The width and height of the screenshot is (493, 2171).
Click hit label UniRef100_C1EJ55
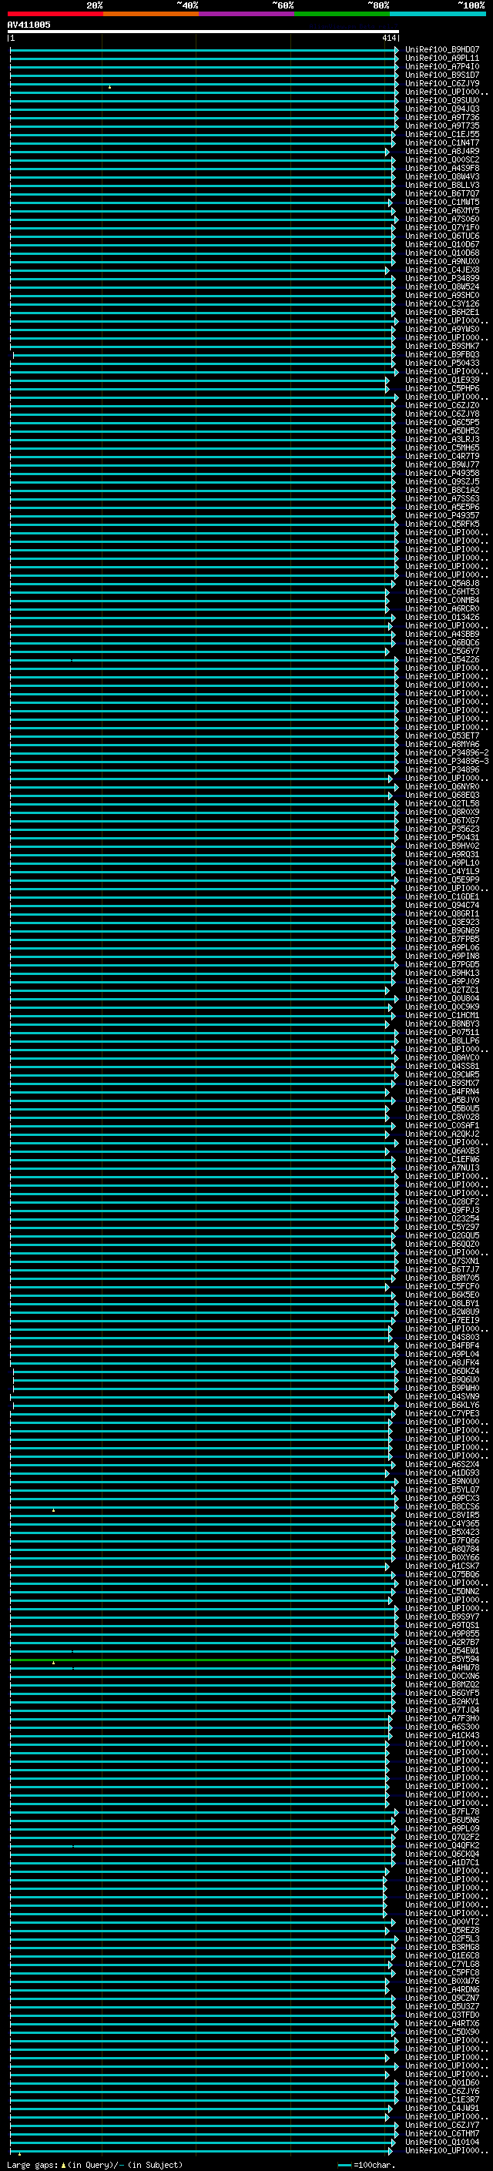(442, 135)
